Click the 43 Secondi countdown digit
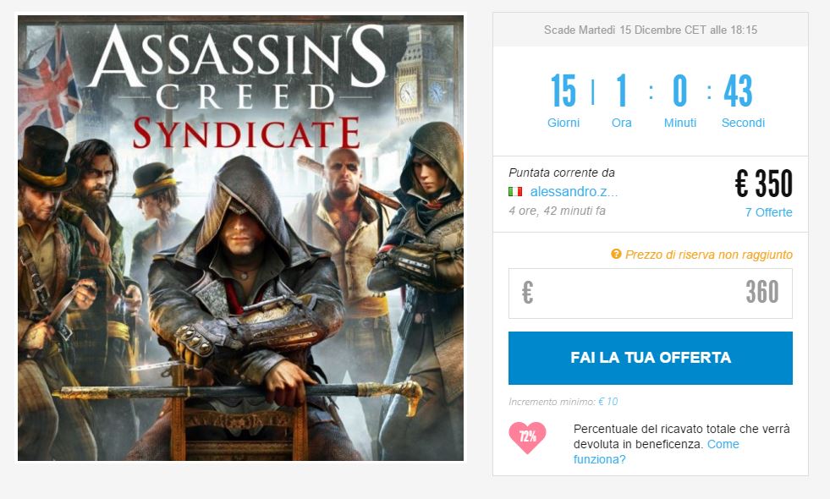This screenshot has width=830, height=499. pyautogui.click(x=738, y=91)
